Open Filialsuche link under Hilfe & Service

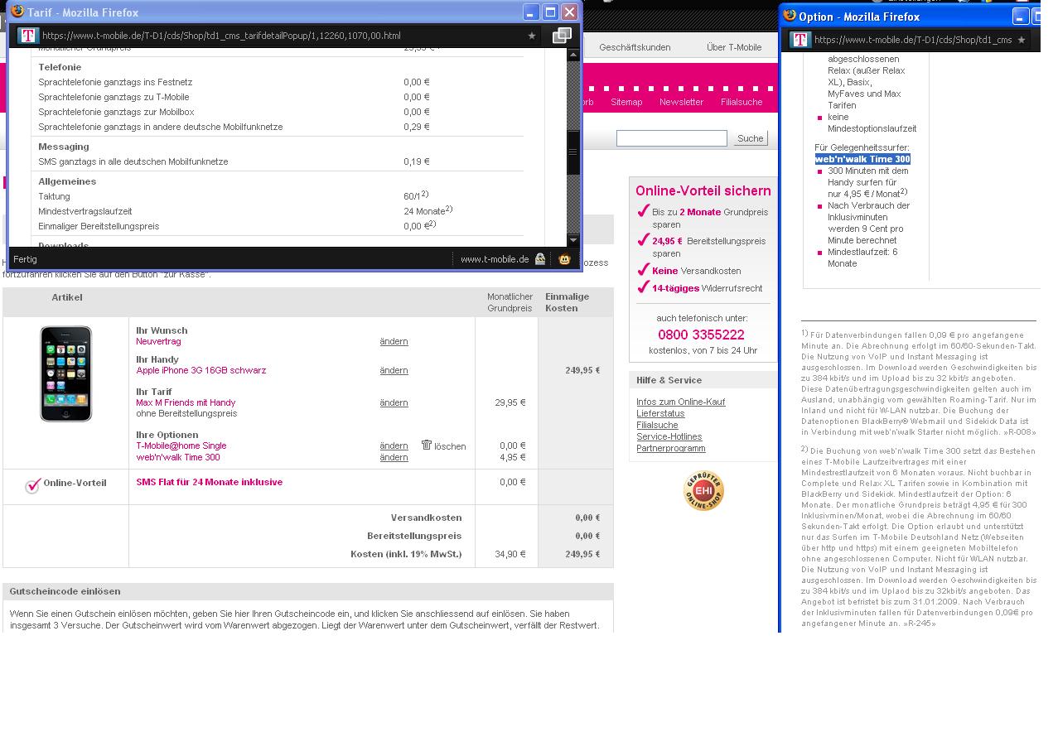[x=657, y=425]
